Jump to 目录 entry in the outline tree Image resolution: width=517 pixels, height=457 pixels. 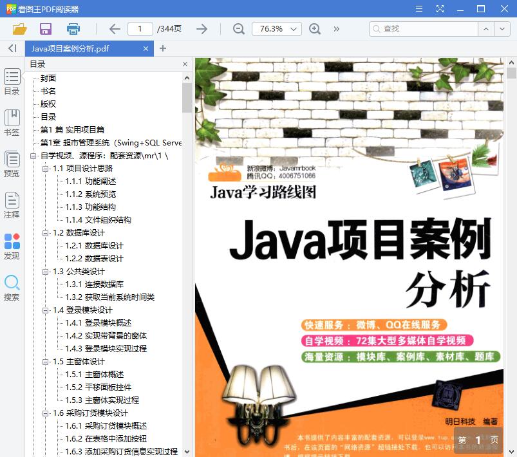48,117
